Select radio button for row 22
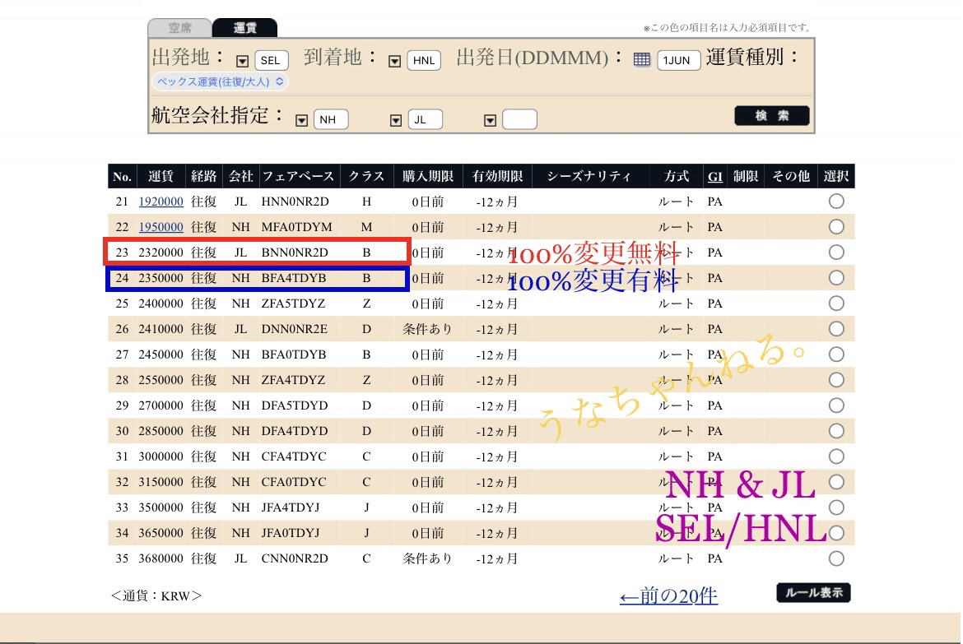 tap(836, 226)
